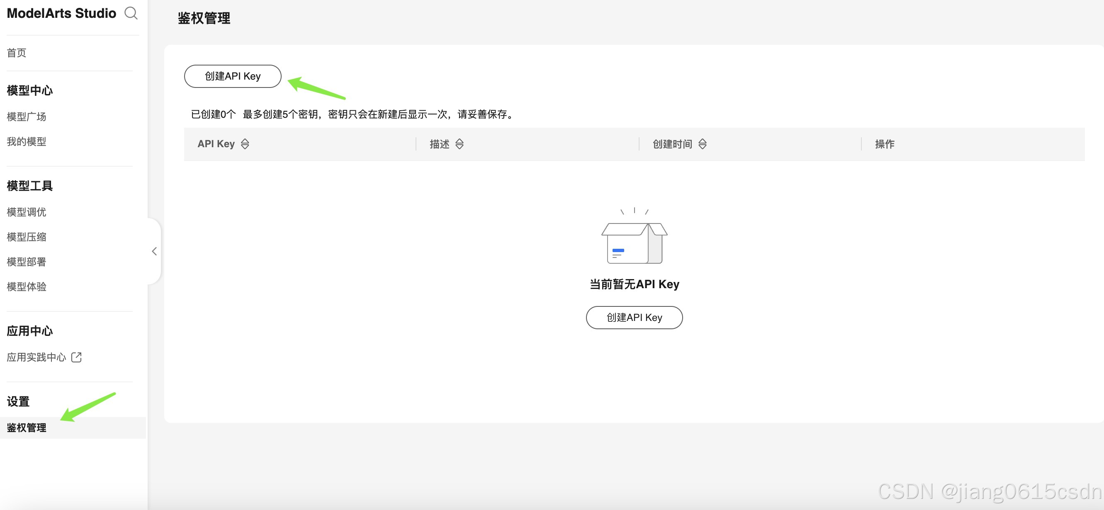Collapse the sidebar with chevron handle
The width and height of the screenshot is (1104, 510).
point(154,251)
